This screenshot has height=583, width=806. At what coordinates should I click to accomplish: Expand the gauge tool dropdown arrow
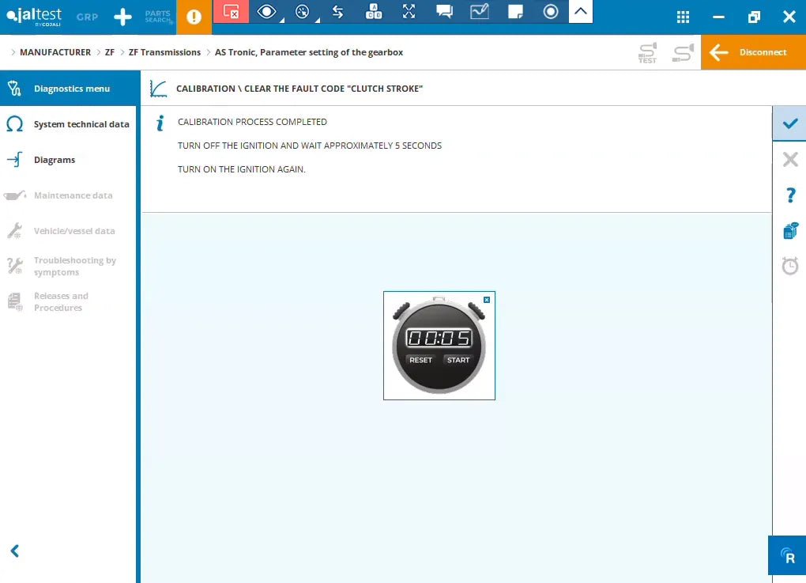pos(317,20)
